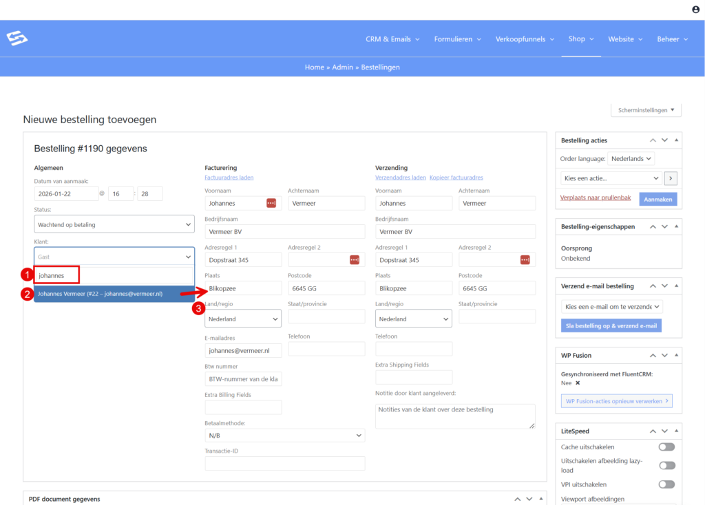705x505 pixels.
Task: Toggle Cache uitschakelen switch
Action: (x=666, y=447)
